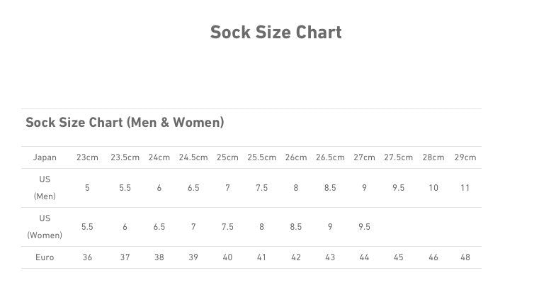Select the 24.5cm Japan size cell
The width and height of the screenshot is (539, 290).
pos(193,157)
